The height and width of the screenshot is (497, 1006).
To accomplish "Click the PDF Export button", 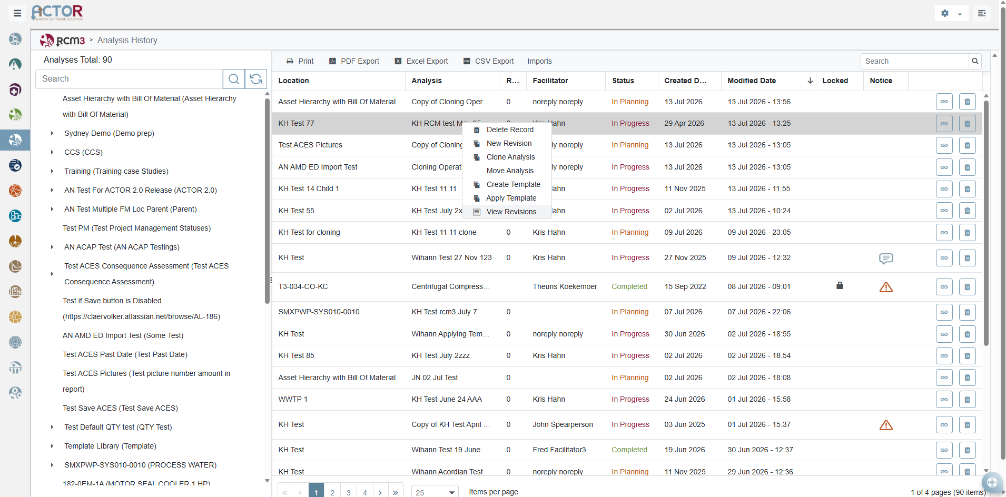I will [354, 61].
